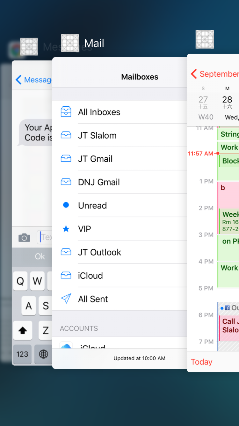Tap the blue Unread dot icon

tap(66, 205)
